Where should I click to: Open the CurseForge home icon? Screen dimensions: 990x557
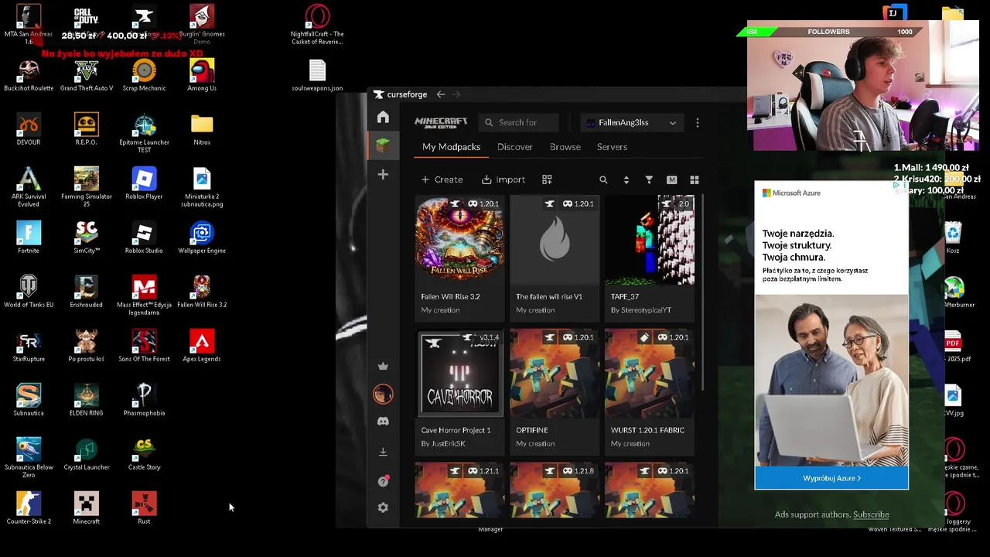pos(383,117)
